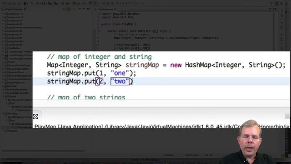Open the Project Explorer view menu triangle
This screenshot has width=291, height=164.
pos(80,9)
